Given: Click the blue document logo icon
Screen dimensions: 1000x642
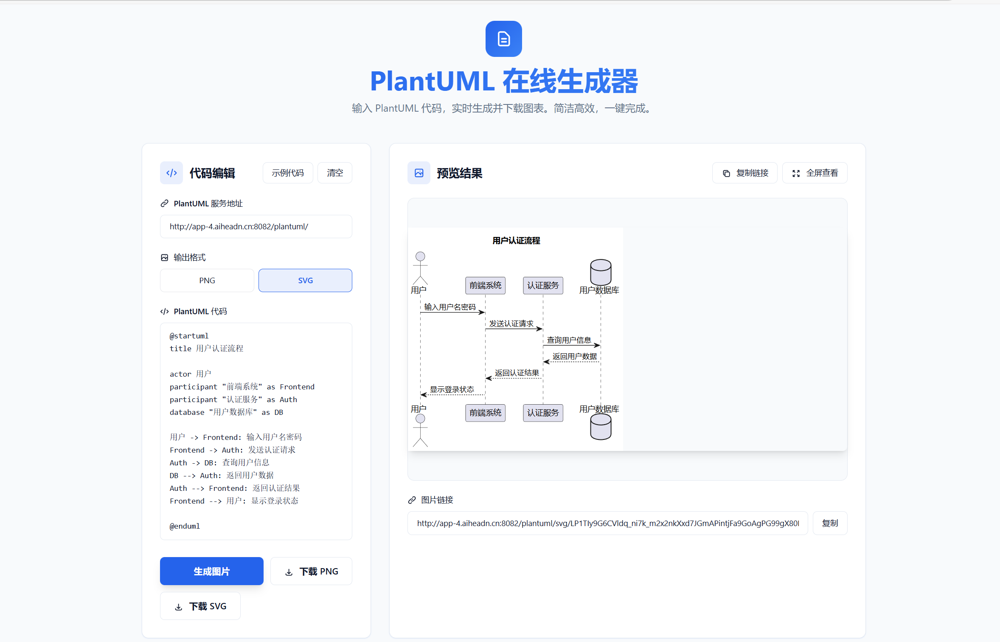Looking at the screenshot, I should [503, 39].
